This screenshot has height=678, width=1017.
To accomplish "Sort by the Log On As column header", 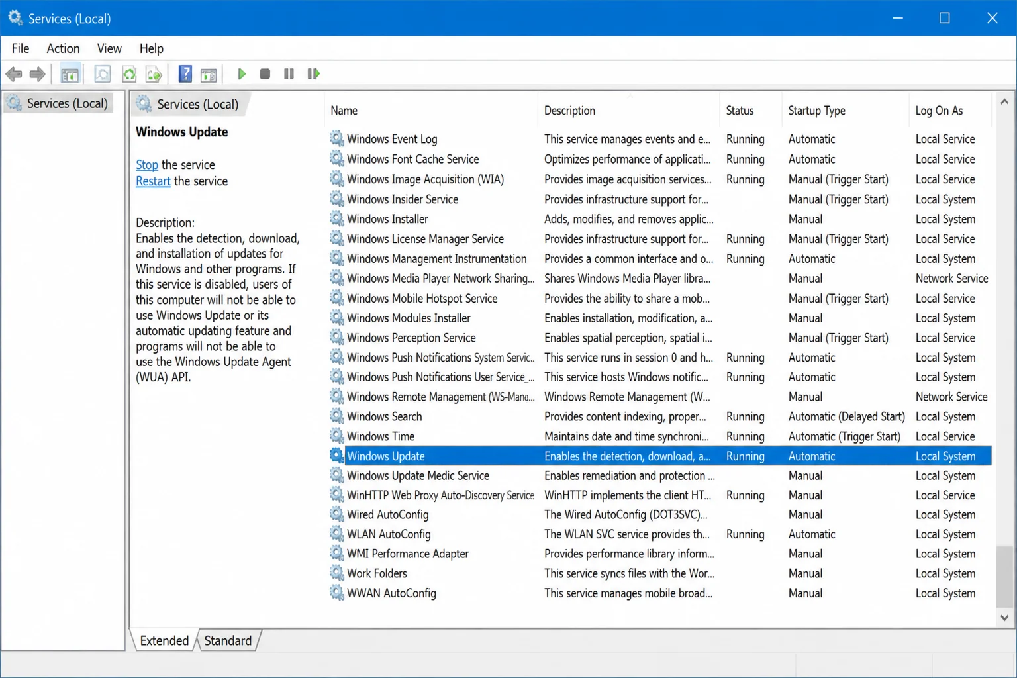I will click(x=951, y=111).
